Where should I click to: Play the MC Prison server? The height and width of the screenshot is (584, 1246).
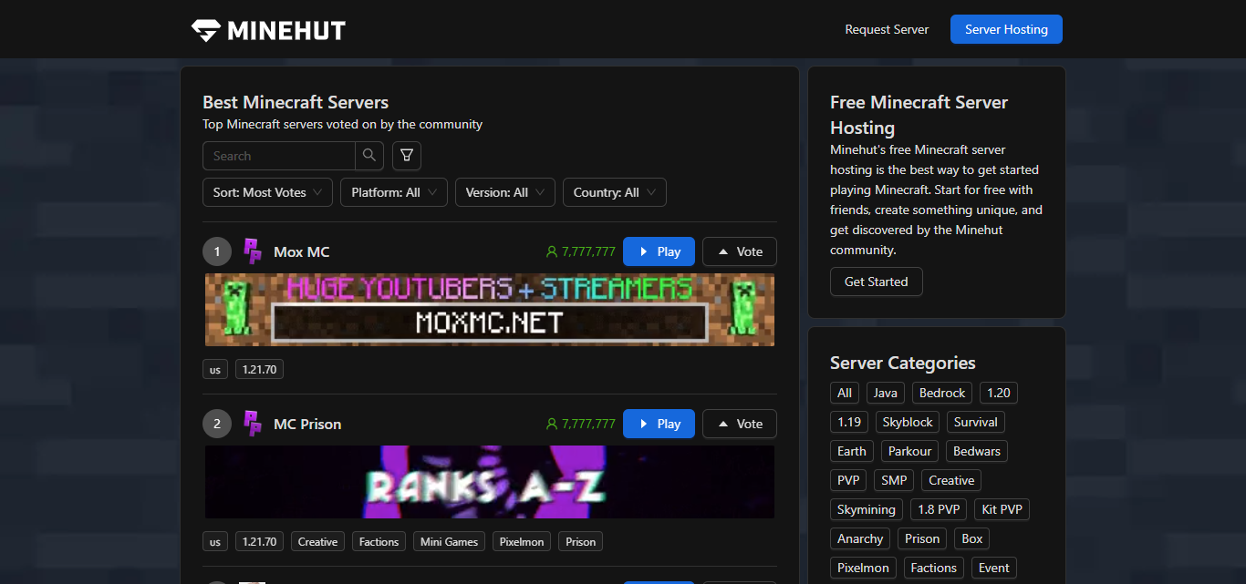click(x=659, y=424)
